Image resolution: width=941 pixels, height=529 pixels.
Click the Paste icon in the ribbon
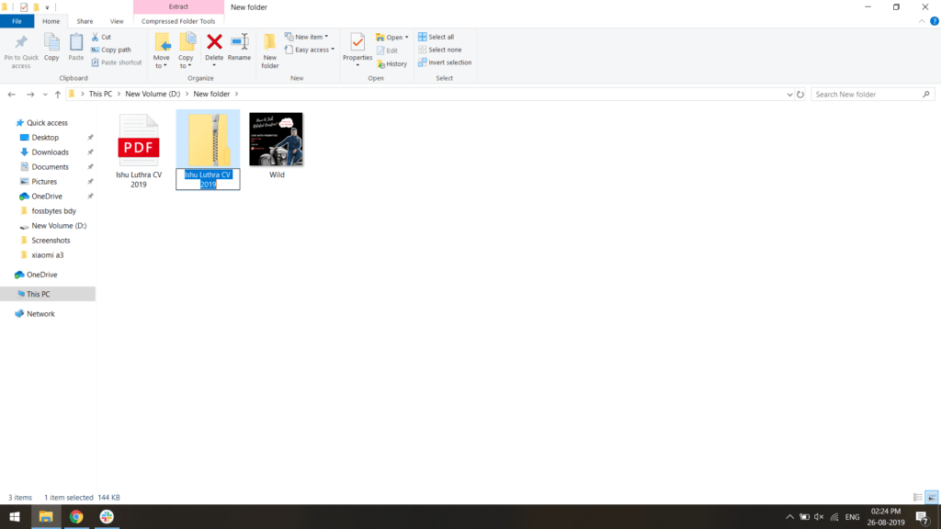click(75, 48)
